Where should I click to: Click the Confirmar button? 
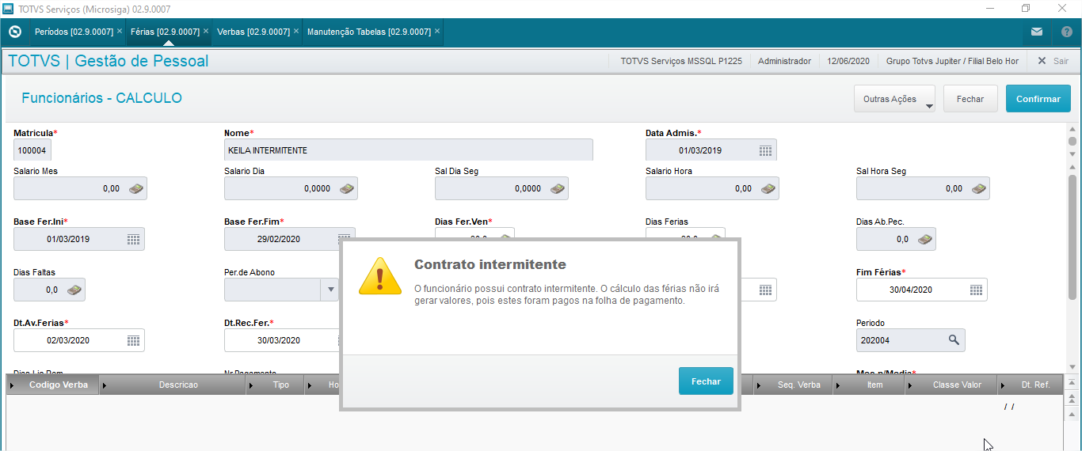coord(1038,99)
